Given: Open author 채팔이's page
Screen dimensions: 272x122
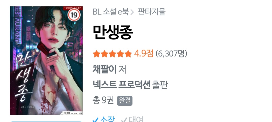Looking at the screenshot, I should pyautogui.click(x=105, y=69).
